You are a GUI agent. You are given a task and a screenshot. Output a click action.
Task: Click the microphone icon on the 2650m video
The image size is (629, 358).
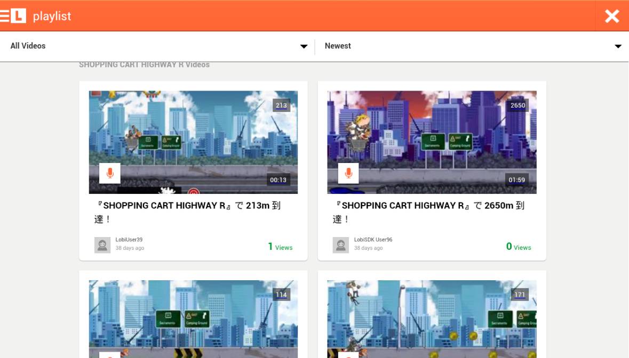tap(348, 173)
